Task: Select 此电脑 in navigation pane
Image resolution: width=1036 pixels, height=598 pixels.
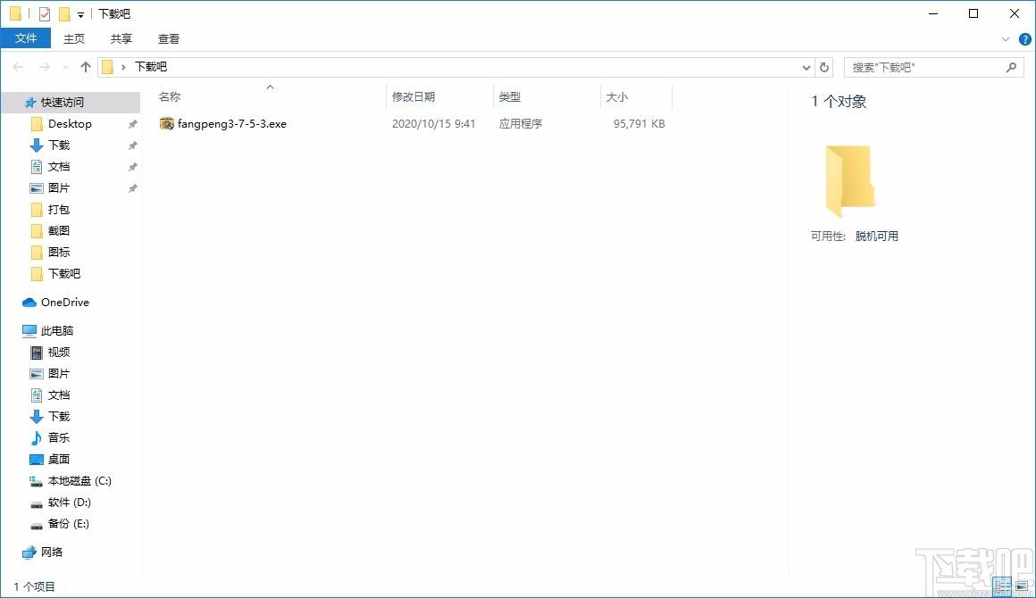Action: [x=57, y=330]
